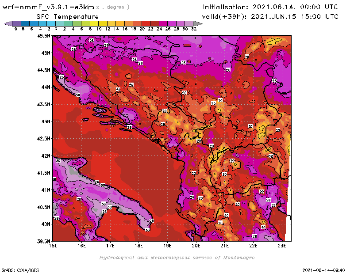
Task: Click the lavender arrow cap below -10 on the colorbar
Action: point(8,23)
